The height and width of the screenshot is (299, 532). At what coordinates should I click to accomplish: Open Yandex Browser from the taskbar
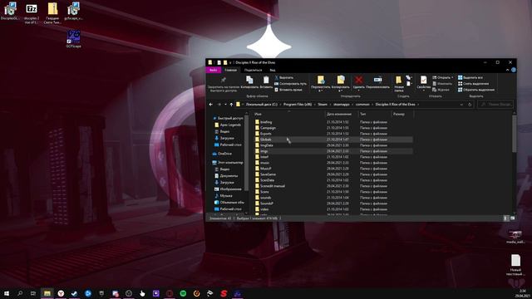click(x=61, y=293)
